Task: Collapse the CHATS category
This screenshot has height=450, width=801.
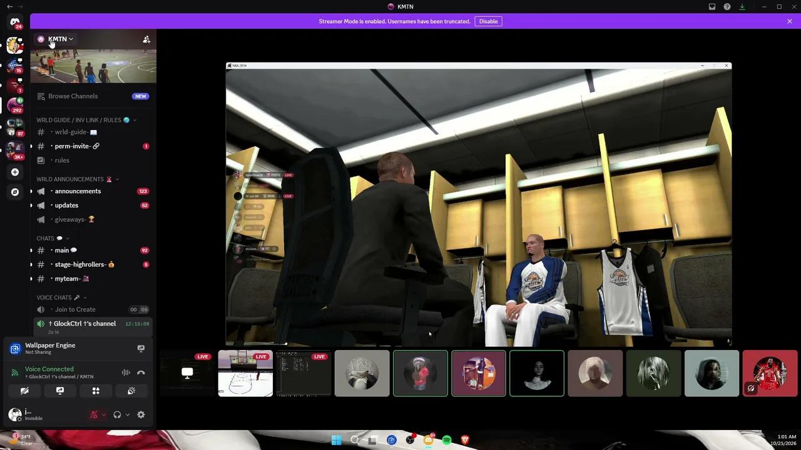Action: coord(53,238)
